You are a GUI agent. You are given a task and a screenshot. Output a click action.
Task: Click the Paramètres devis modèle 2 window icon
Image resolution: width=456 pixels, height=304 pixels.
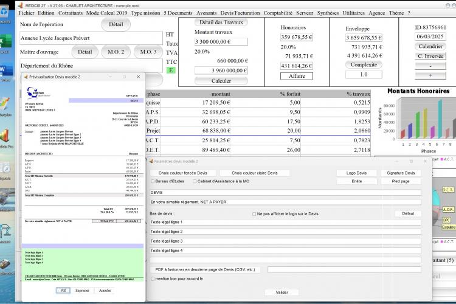tap(151, 161)
